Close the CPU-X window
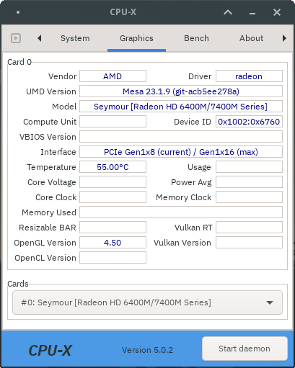This screenshot has width=295, height=368. (x=277, y=12)
